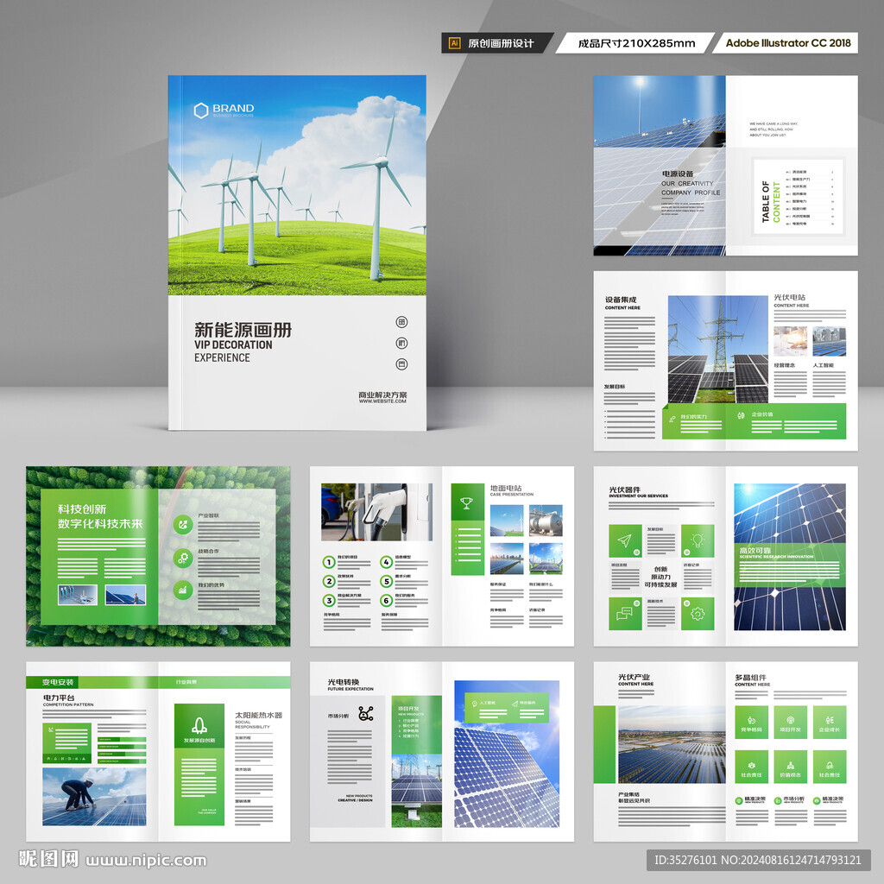Viewport: 884px width, 884px height.
Task: Click numbered circle 3 on charging page
Action: [x=329, y=601]
